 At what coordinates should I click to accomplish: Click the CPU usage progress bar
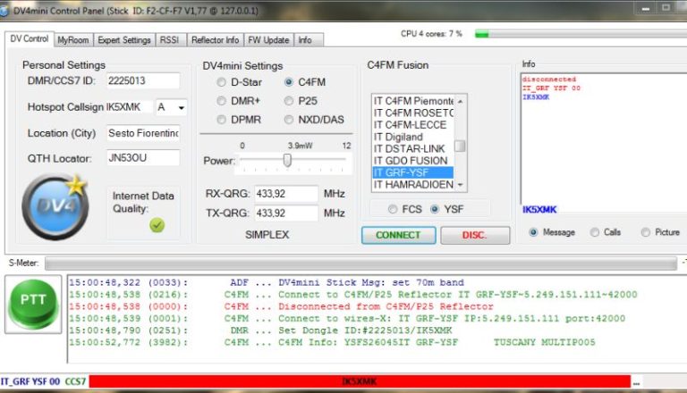tap(581, 34)
